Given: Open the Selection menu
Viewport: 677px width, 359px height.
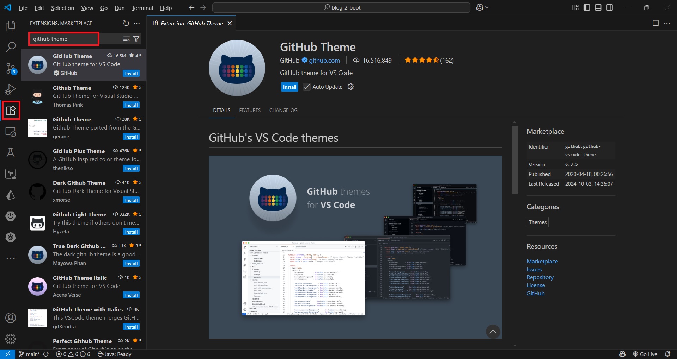Looking at the screenshot, I should 62,8.
